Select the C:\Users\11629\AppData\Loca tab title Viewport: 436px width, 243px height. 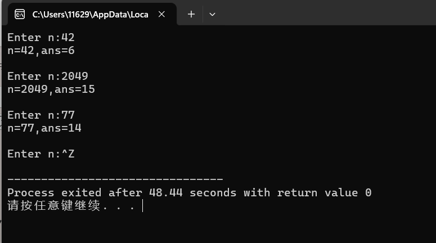tap(91, 15)
